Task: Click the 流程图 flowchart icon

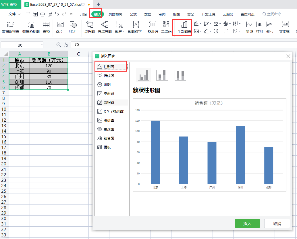Action: 90,27
